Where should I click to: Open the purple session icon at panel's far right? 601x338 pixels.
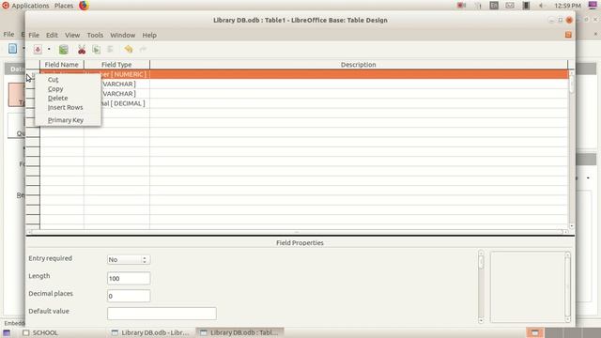click(x=593, y=5)
